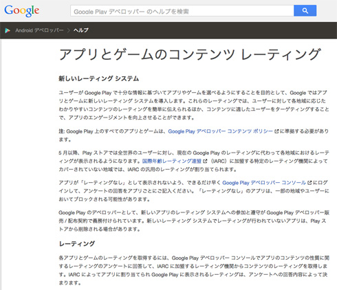Click the レーティング section heading
This screenshot has height=290, width=337.
tap(77, 244)
